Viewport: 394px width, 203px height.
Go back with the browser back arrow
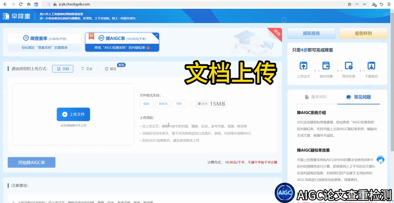(5, 4)
